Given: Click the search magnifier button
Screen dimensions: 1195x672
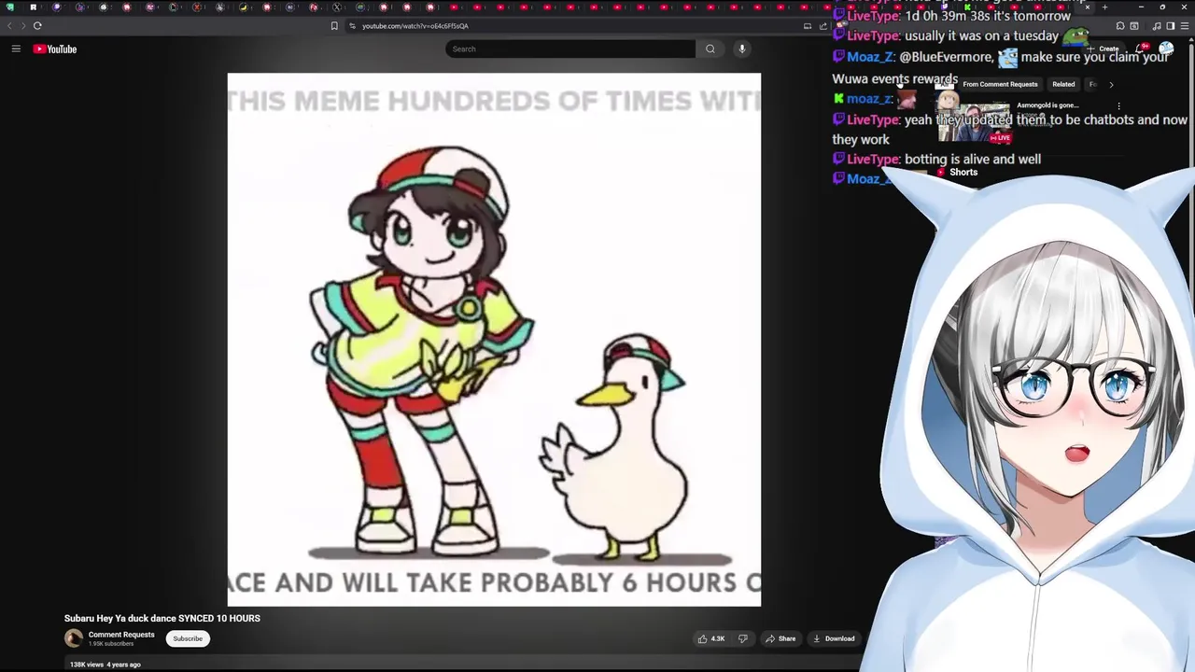Looking at the screenshot, I should [x=710, y=49].
